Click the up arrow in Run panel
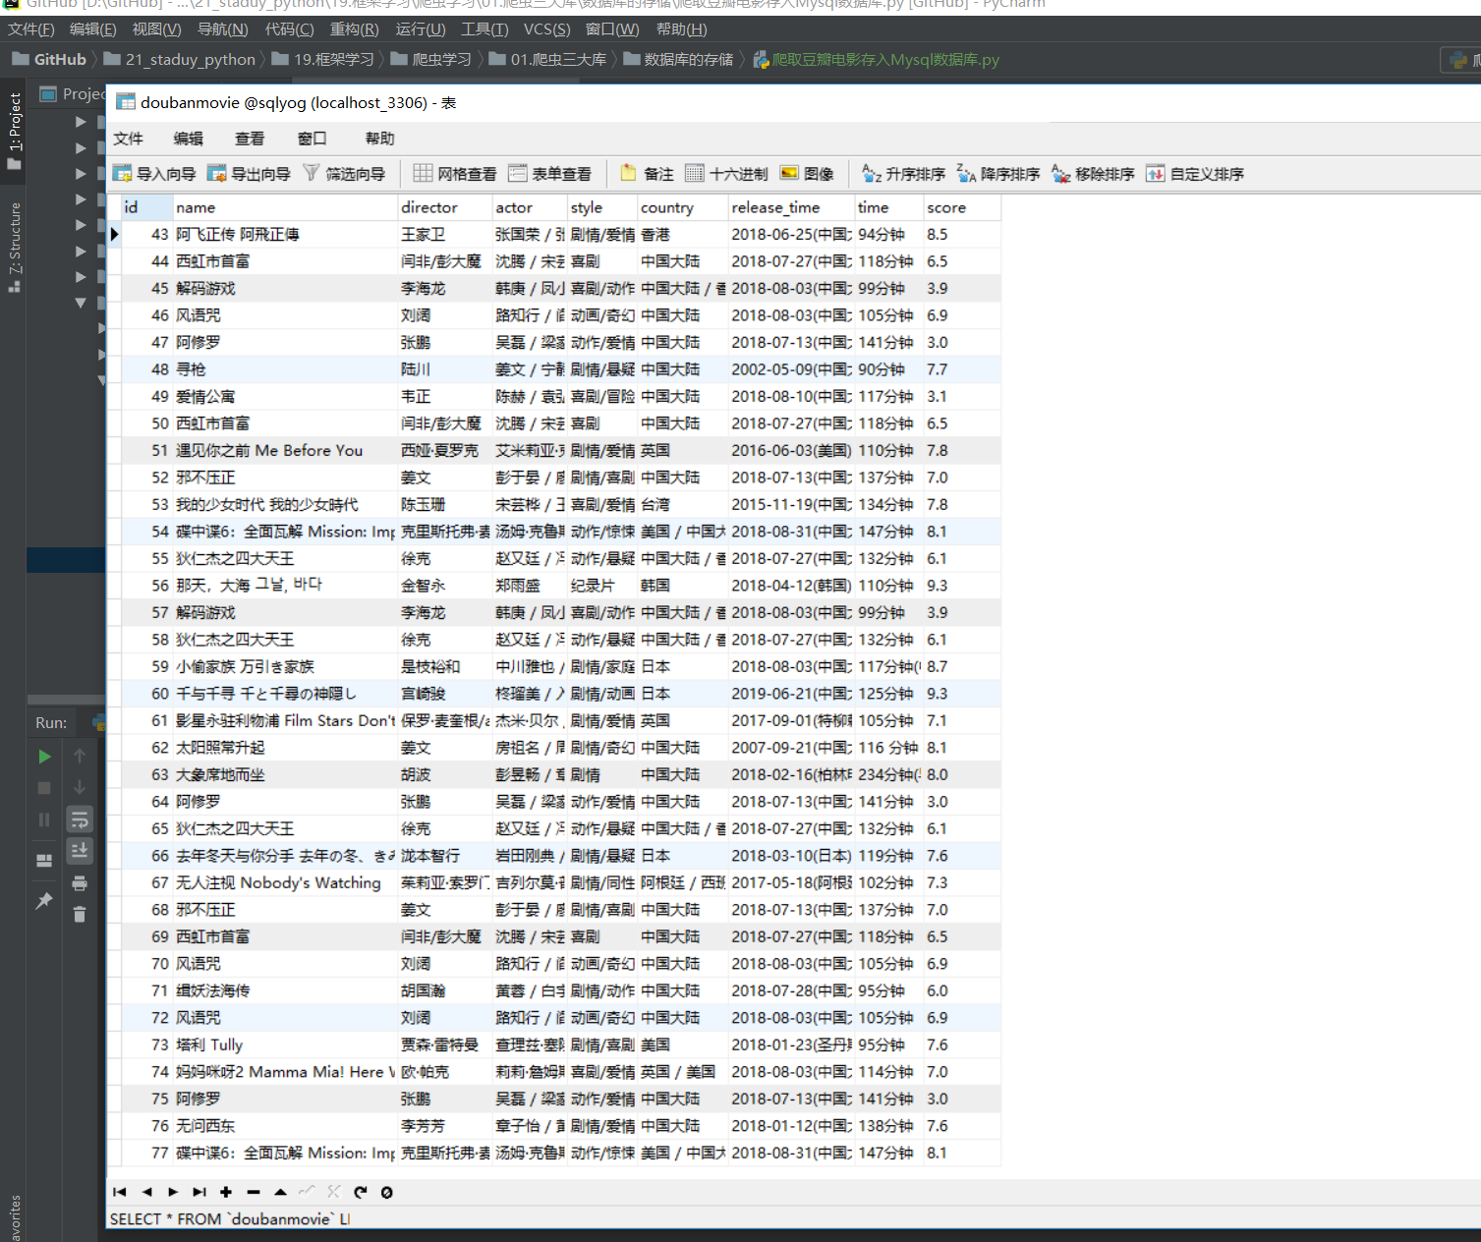 [80, 756]
